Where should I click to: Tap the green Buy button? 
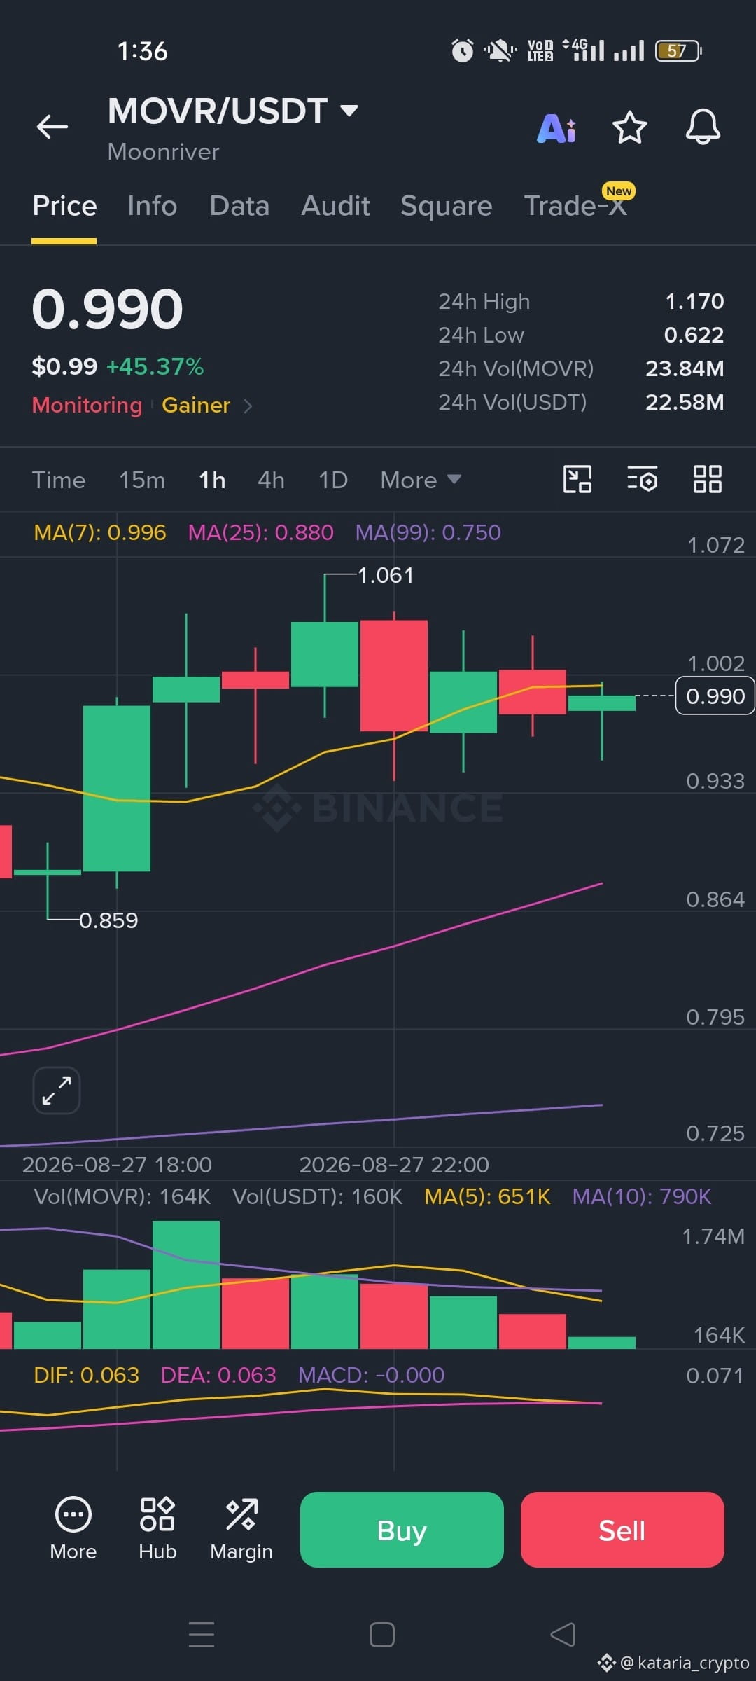click(x=402, y=1530)
